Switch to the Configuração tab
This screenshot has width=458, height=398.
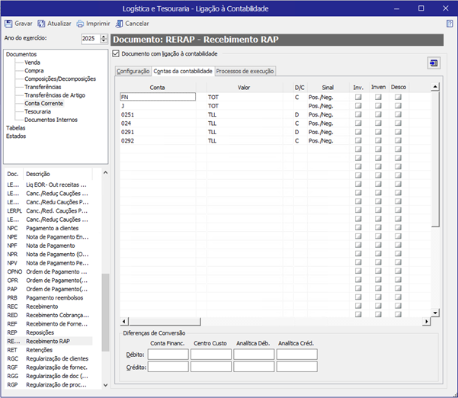(x=133, y=72)
